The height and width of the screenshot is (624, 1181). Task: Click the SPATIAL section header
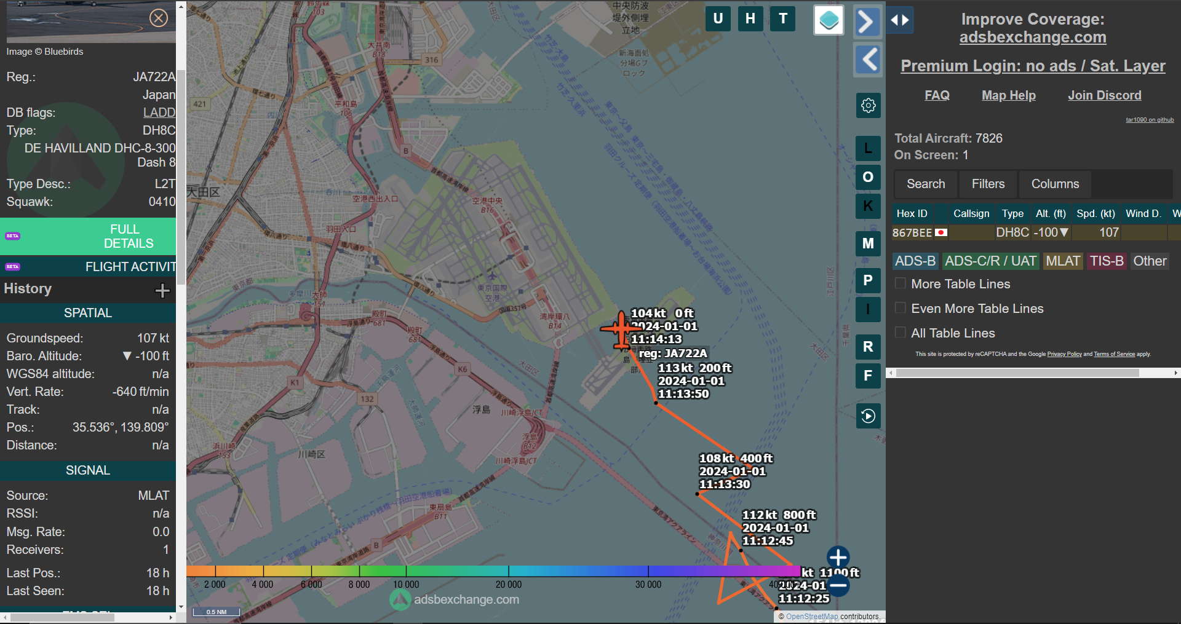88,313
